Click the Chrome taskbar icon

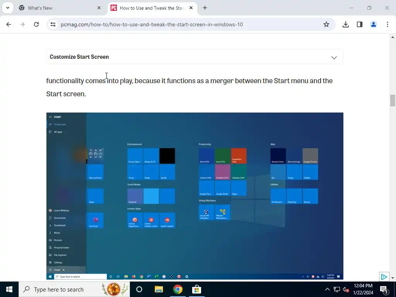[178, 289]
